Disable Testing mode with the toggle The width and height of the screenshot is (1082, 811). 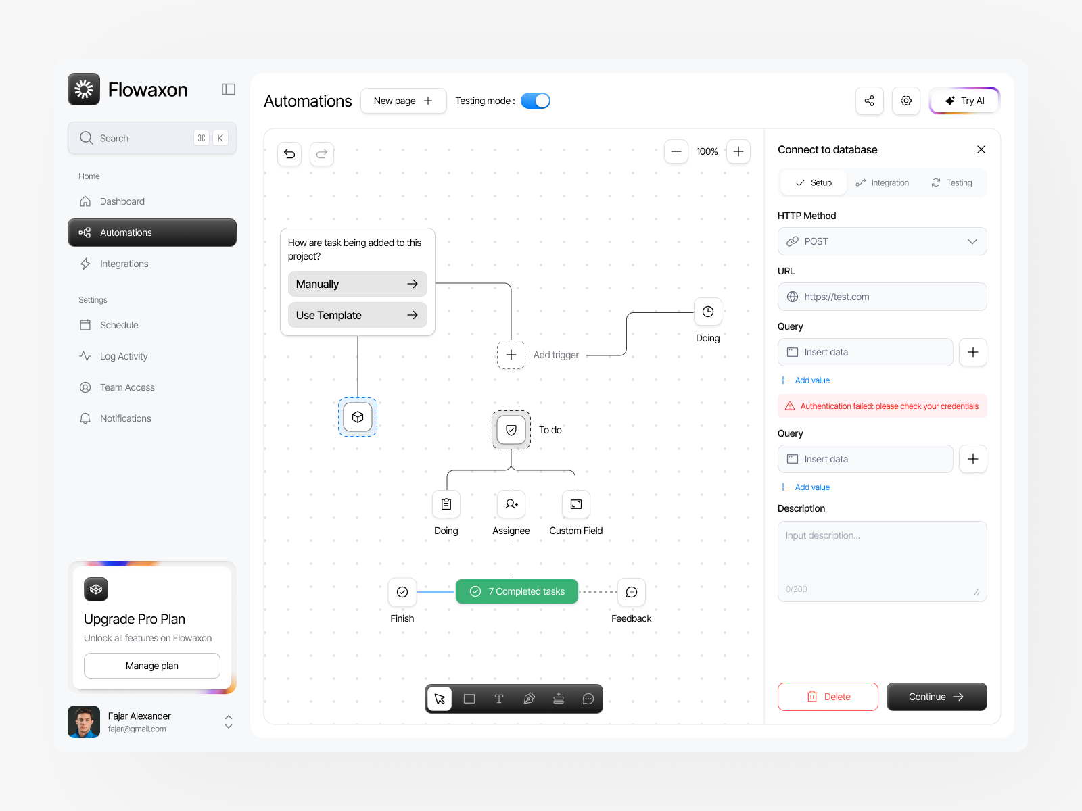point(535,100)
